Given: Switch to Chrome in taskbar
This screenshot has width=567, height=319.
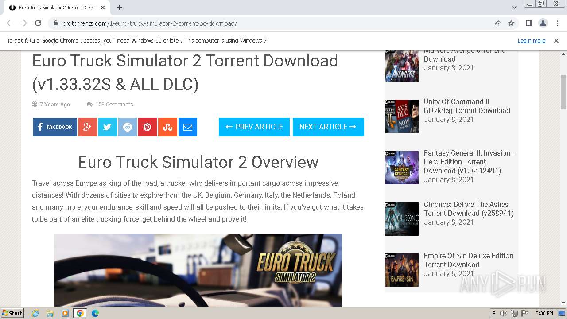Looking at the screenshot, I should 80,313.
